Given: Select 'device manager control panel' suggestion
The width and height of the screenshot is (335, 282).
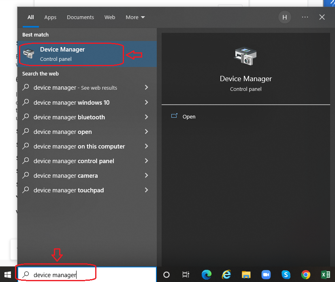Looking at the screenshot, I should click(x=87, y=161).
